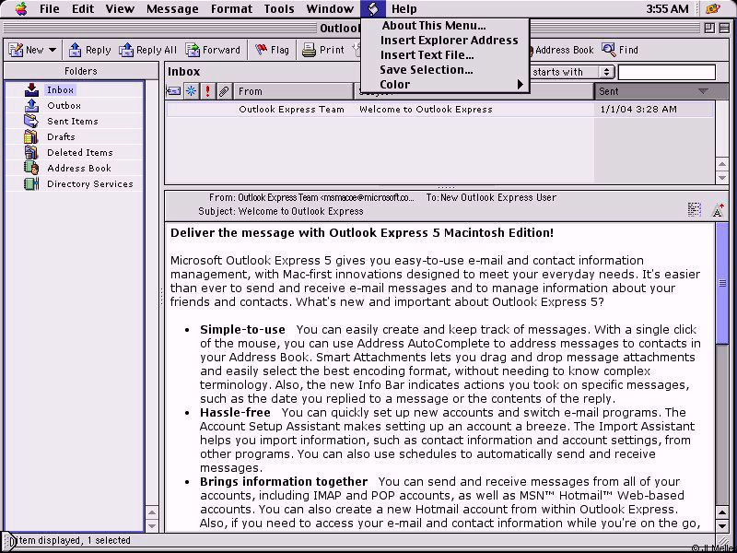
Task: Open the Message menu
Action: 172,8
